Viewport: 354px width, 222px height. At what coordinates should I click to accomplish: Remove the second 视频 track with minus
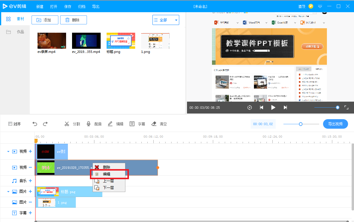pyautogui.click(x=30, y=167)
